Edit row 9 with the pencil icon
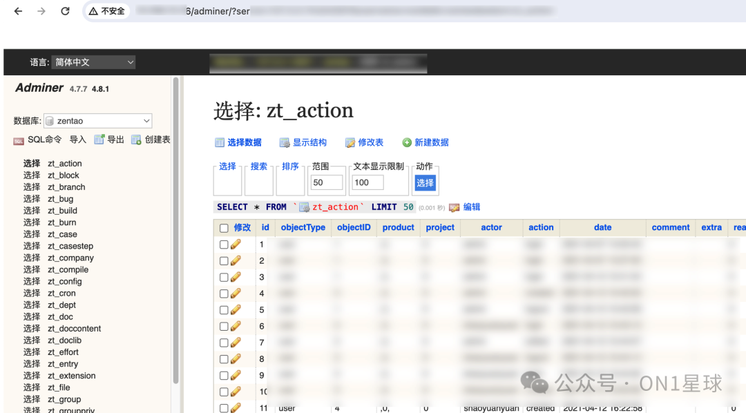Image resolution: width=746 pixels, height=413 pixels. pyautogui.click(x=236, y=376)
